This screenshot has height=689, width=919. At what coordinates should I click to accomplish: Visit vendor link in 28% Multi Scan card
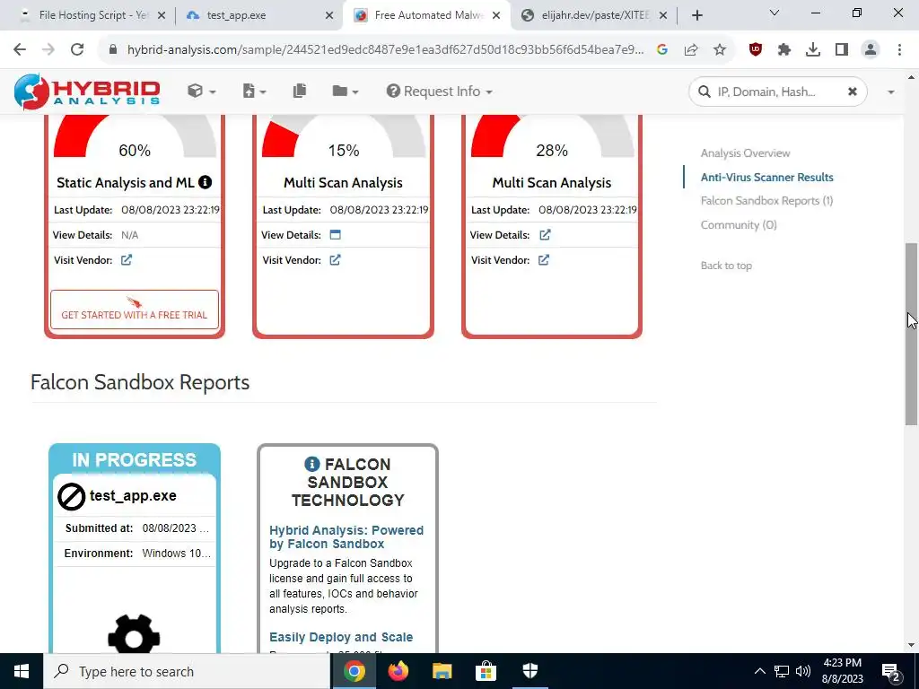click(544, 259)
